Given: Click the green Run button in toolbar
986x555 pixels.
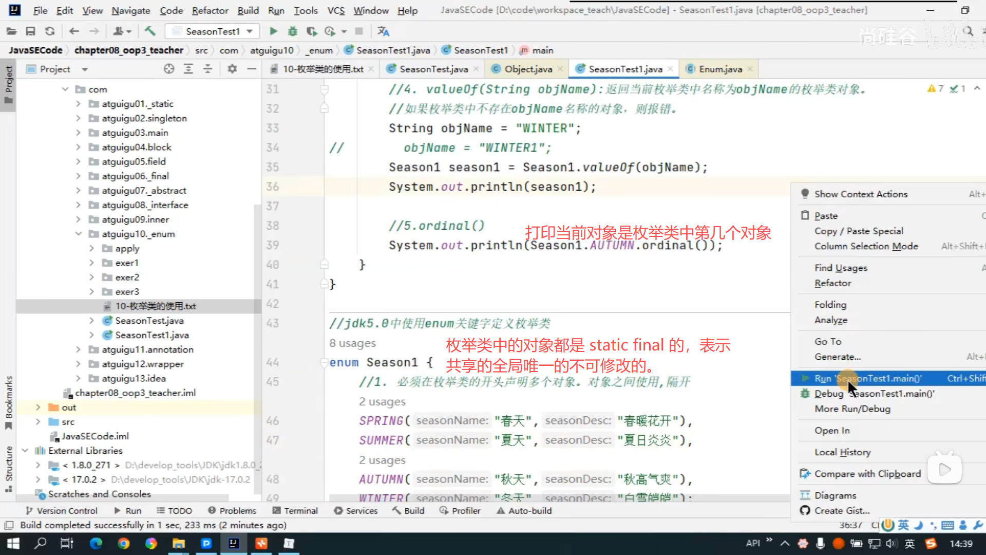Looking at the screenshot, I should pyautogui.click(x=273, y=31).
